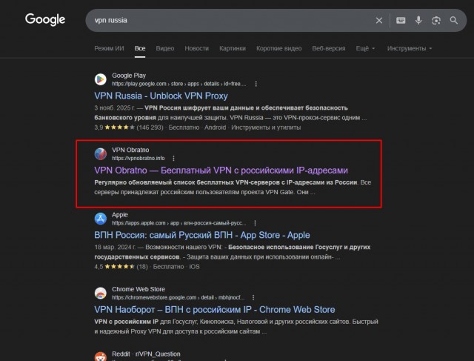Click the apps.apple.com URL breadcrumb
The height and width of the screenshot is (361, 474).
[178, 223]
